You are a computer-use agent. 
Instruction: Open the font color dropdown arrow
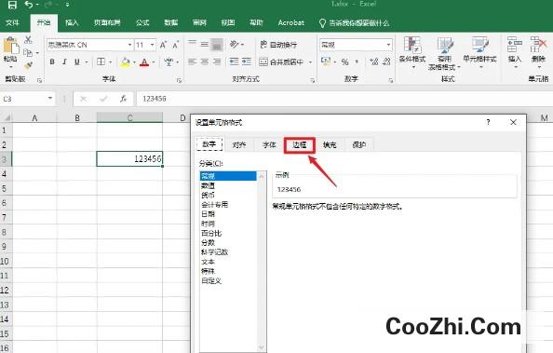pyautogui.click(x=154, y=62)
